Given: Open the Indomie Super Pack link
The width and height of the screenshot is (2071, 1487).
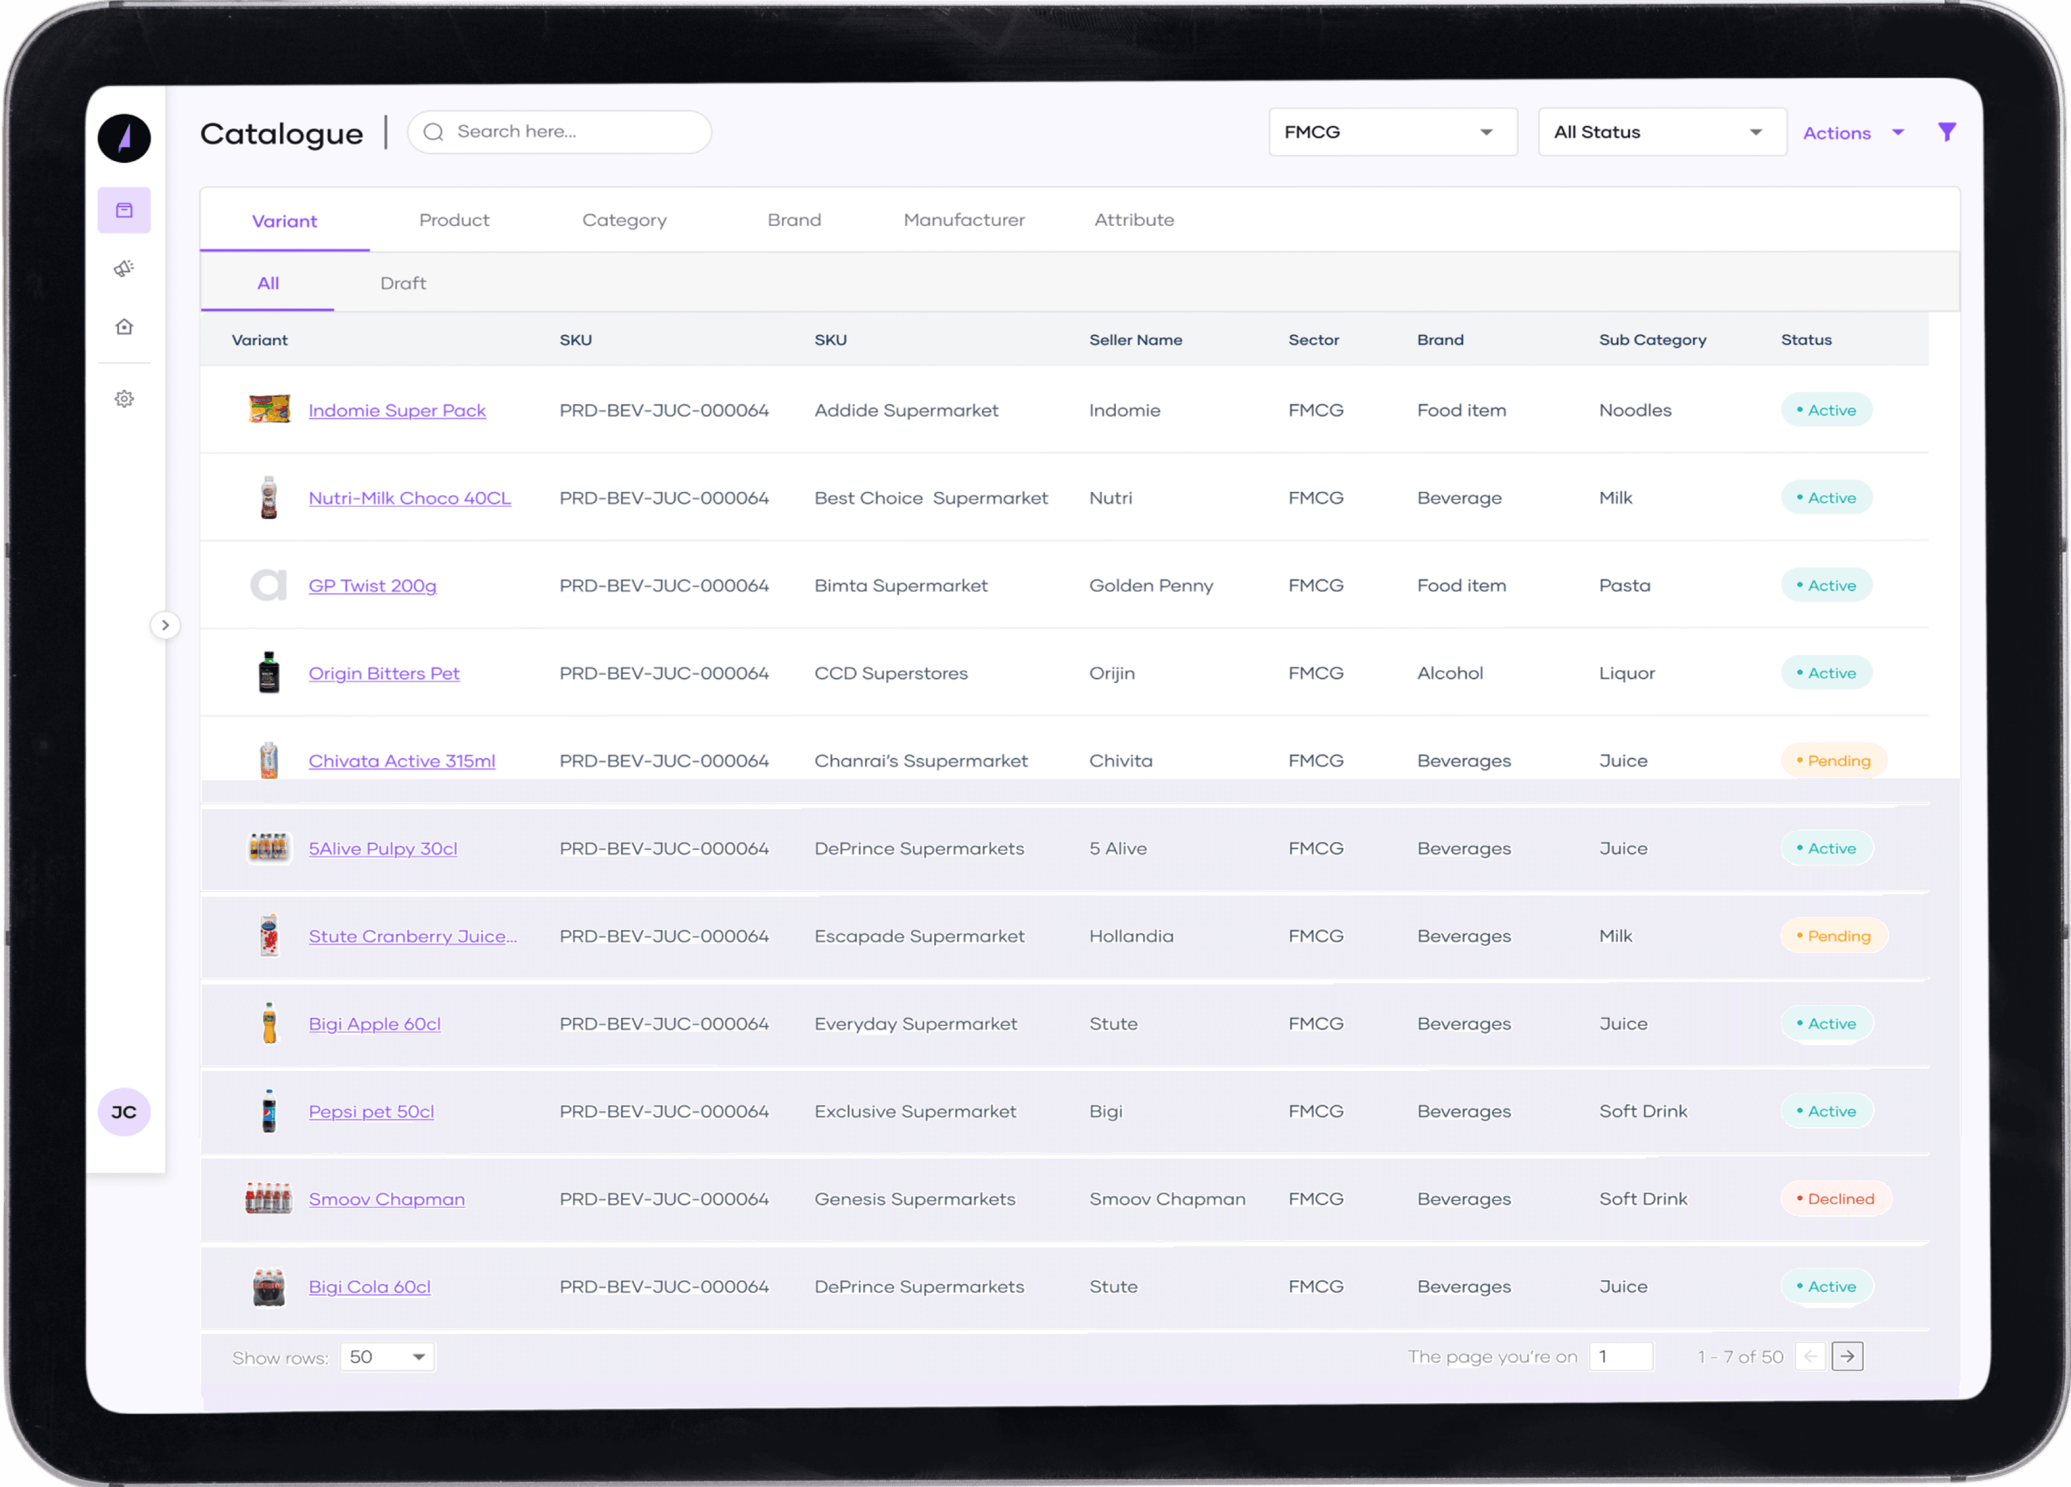Looking at the screenshot, I should click(x=397, y=411).
